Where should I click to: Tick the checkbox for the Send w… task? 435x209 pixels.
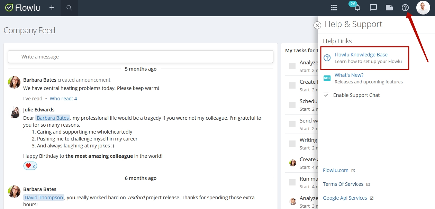point(292,124)
